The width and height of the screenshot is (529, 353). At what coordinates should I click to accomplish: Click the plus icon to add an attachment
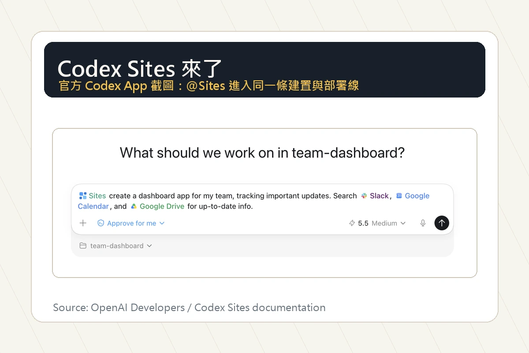pos(83,223)
